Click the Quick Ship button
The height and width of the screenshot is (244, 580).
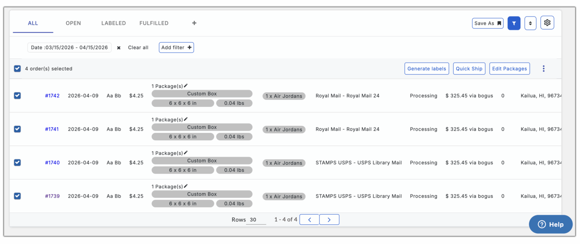click(x=469, y=69)
